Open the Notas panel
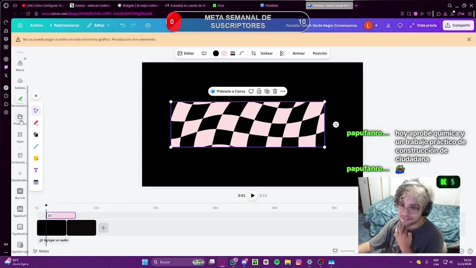The width and height of the screenshot is (476, 268). click(41, 251)
